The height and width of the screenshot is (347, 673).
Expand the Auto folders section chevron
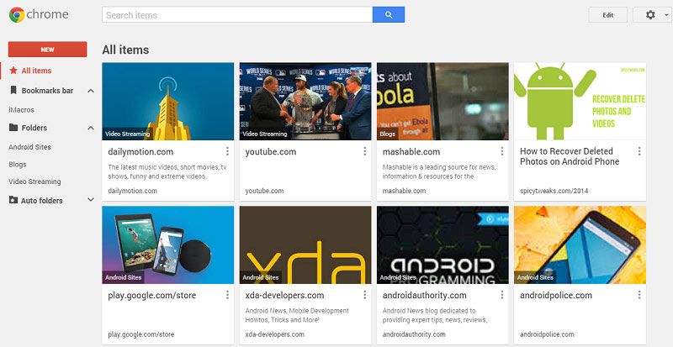91,200
